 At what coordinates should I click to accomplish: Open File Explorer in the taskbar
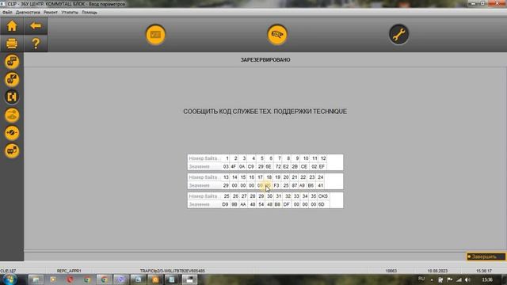click(36, 279)
